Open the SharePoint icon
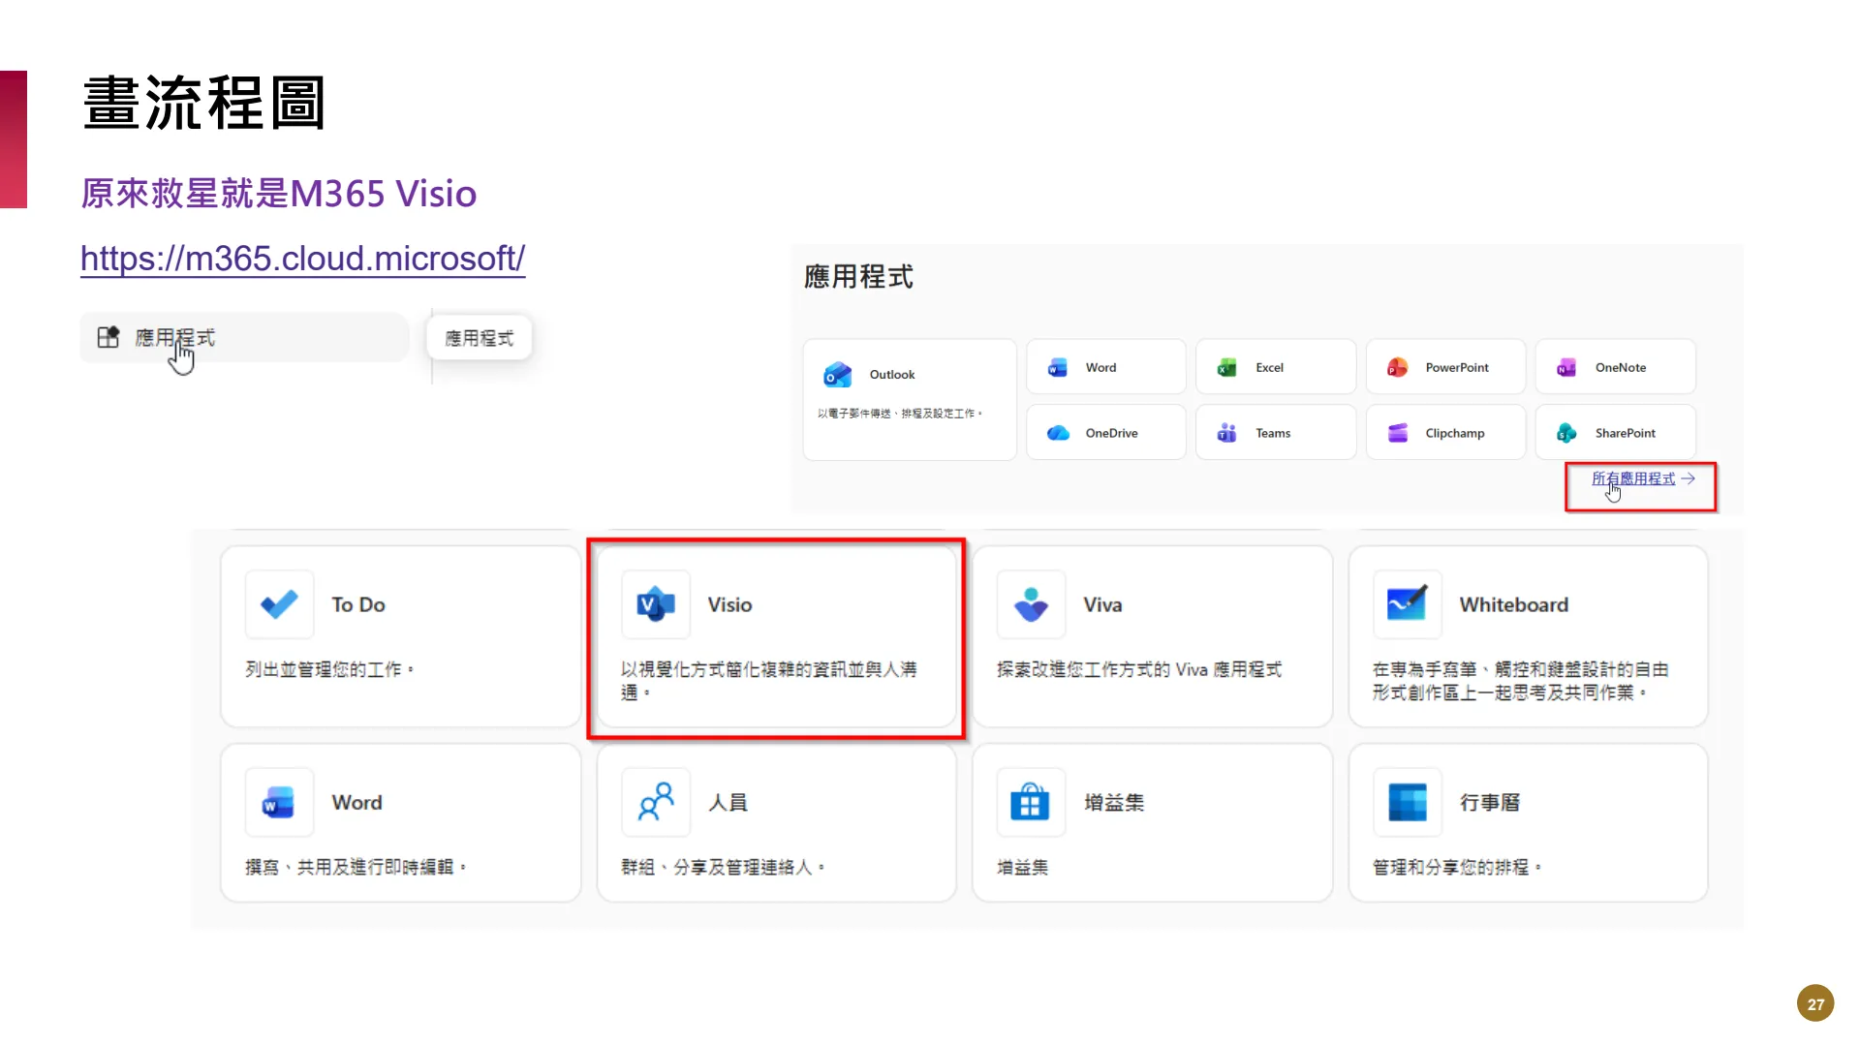 1566,433
